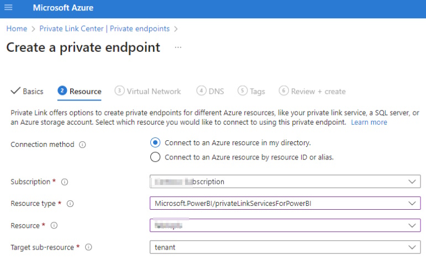The width and height of the screenshot is (426, 260).
Task: Navigate to Home breadcrumb
Action: [x=17, y=29]
